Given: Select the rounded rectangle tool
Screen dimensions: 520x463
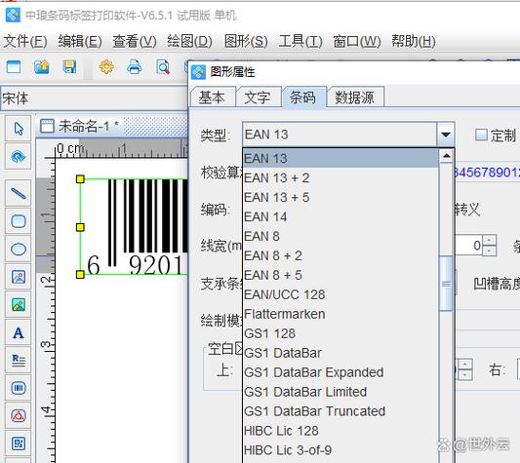Looking at the screenshot, I should (19, 221).
